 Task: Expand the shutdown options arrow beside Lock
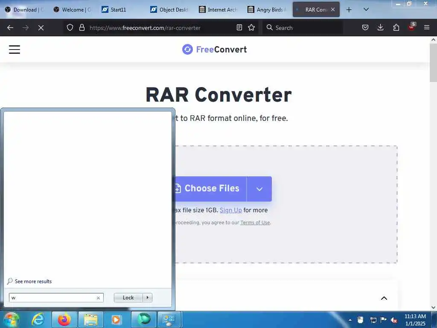[x=147, y=298]
